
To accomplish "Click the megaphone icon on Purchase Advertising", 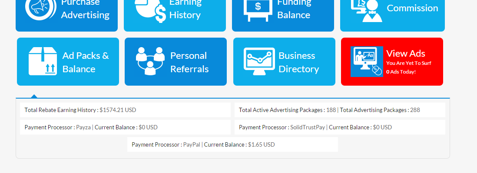I will click(x=40, y=9).
